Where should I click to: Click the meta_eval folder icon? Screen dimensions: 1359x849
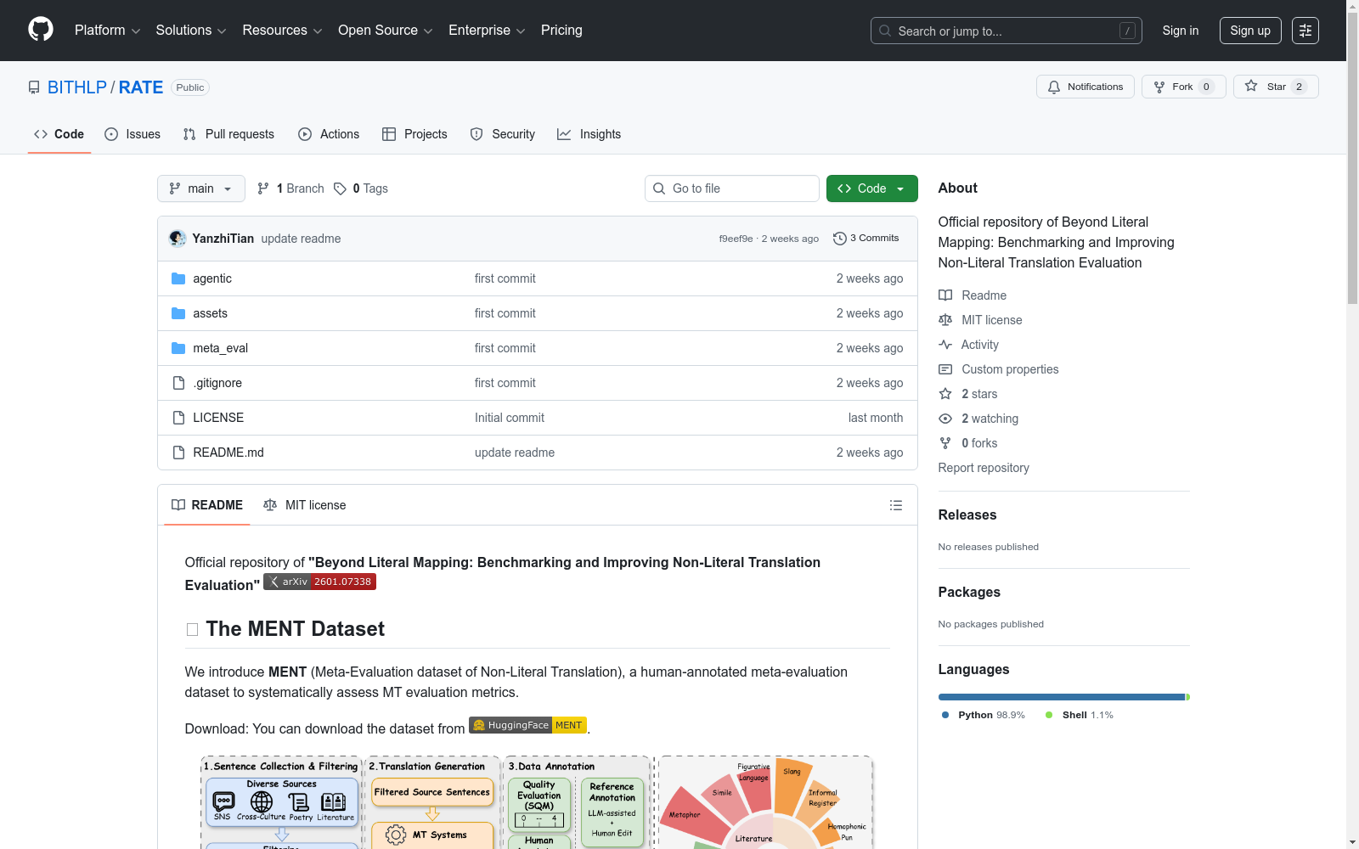pyautogui.click(x=178, y=348)
